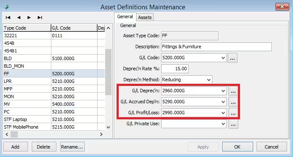The height and width of the screenshot is (157, 293).
Task: Open the G/L Private Use dropdown
Action: pyautogui.click(x=223, y=124)
